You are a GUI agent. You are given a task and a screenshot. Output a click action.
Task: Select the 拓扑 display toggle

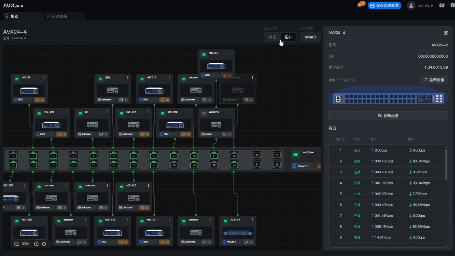[x=288, y=37]
